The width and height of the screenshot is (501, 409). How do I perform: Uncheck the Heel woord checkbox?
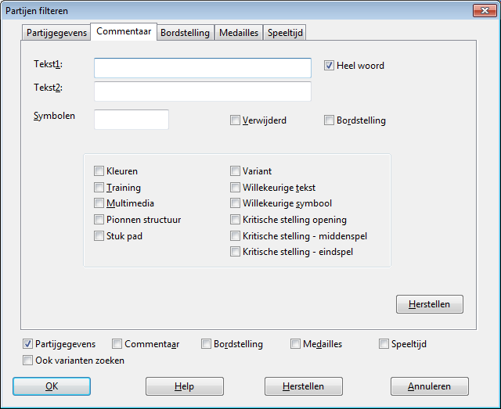coord(330,66)
